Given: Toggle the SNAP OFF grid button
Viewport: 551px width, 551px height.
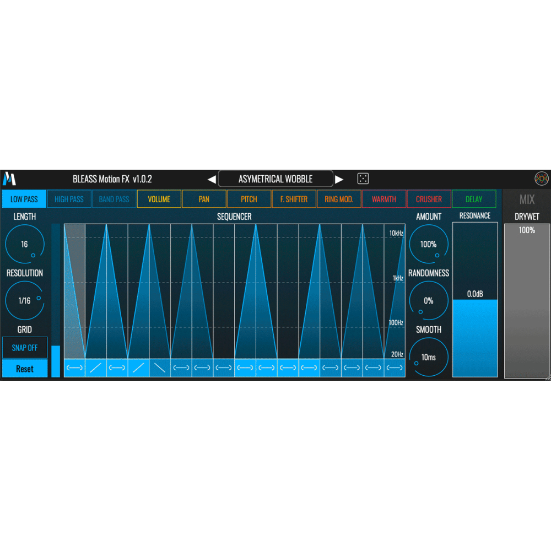Looking at the screenshot, I should click(x=25, y=348).
